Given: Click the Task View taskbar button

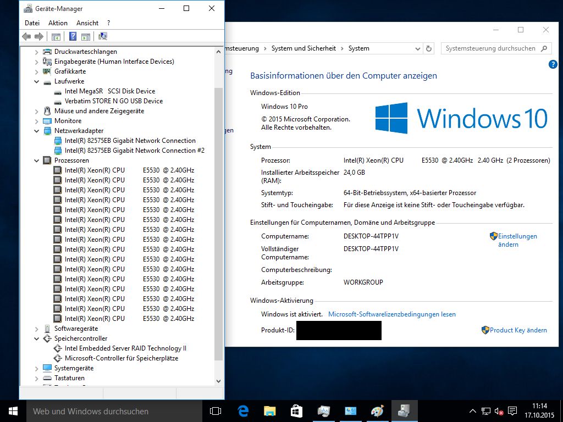Looking at the screenshot, I should tap(216, 411).
